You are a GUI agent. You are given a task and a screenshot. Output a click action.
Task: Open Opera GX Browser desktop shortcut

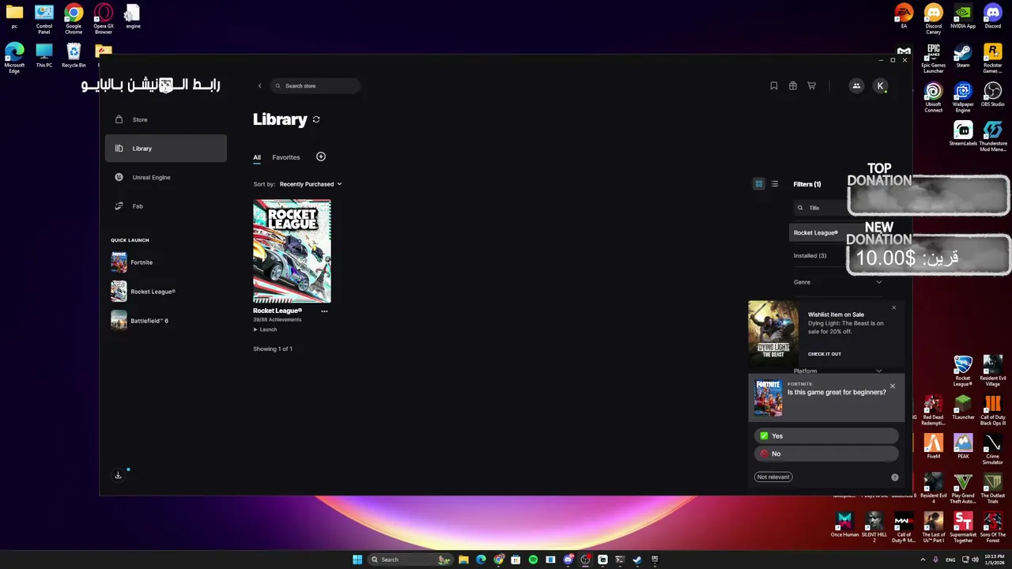[103, 19]
